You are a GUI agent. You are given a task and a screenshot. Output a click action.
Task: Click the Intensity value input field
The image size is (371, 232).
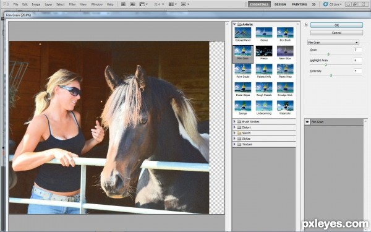tap(358, 71)
